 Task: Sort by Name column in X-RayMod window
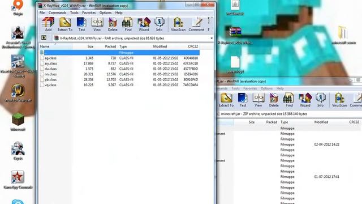click(55, 46)
